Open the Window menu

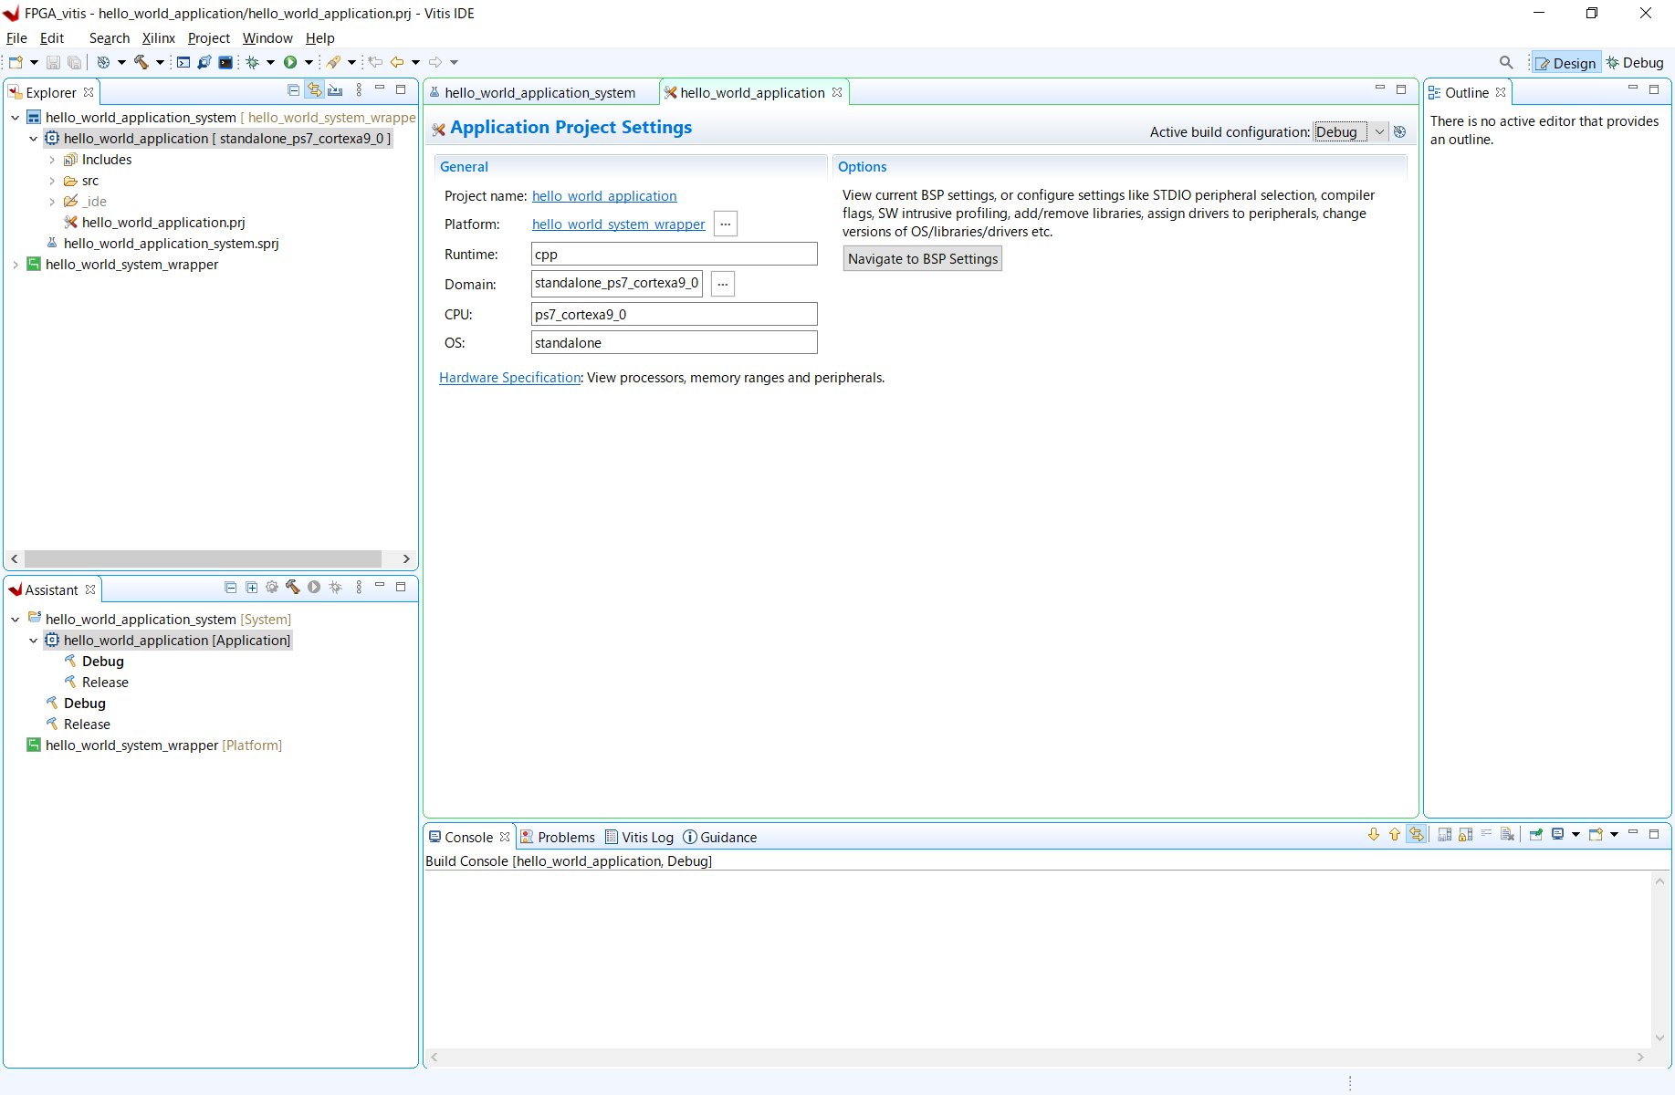tap(267, 38)
